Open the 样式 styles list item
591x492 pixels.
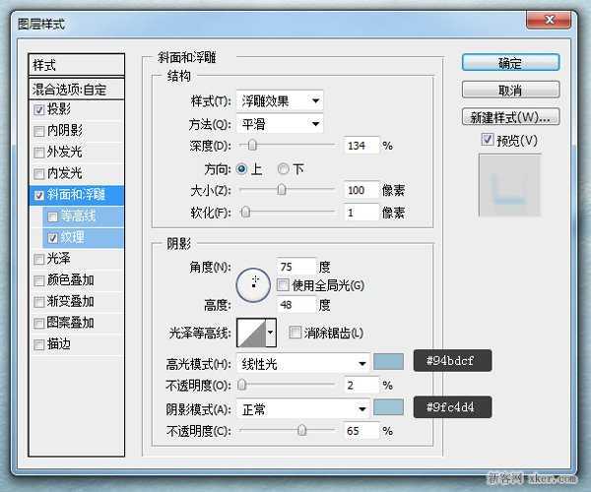pyautogui.click(x=76, y=65)
